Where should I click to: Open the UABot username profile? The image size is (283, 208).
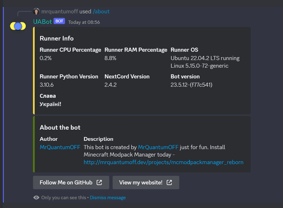(x=42, y=22)
